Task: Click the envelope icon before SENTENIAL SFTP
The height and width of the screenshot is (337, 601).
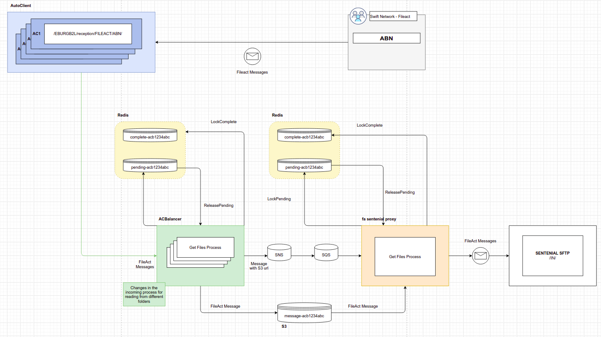Action: [x=480, y=256]
